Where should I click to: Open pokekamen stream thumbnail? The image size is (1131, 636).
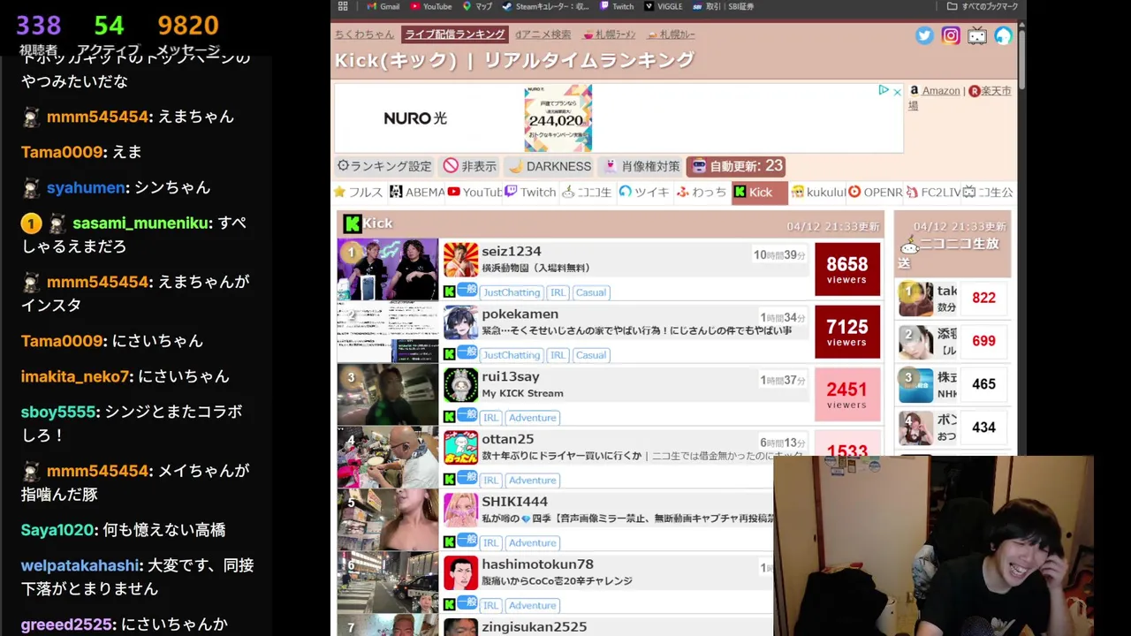point(387,332)
